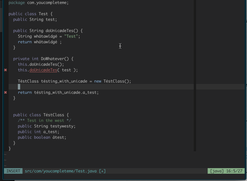This screenshot has height=181, width=247.
Task: Click 'a_test' in the return statement
Action: (x=90, y=92)
